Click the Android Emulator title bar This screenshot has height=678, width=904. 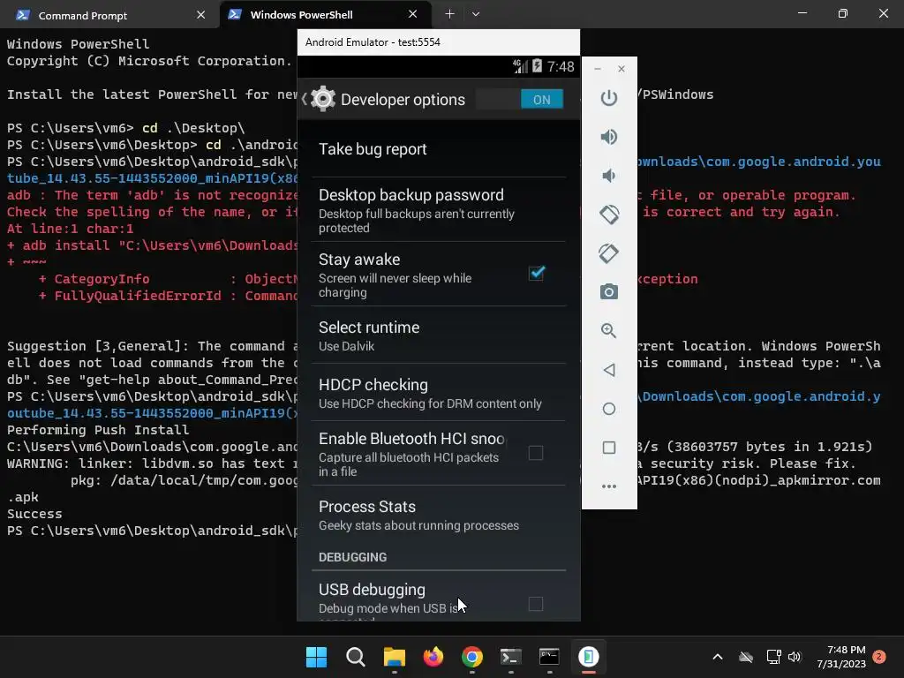438,42
